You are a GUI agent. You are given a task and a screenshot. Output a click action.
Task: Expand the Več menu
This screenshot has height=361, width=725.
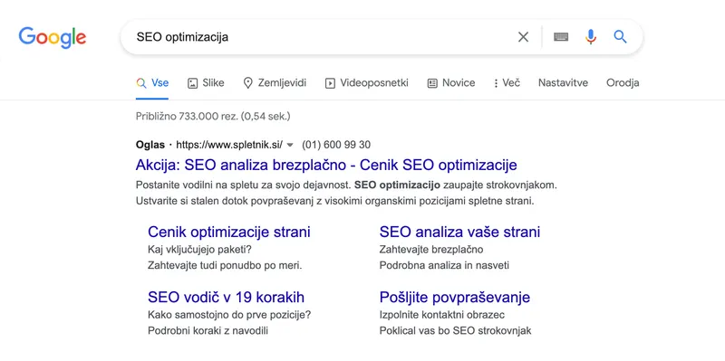tap(507, 83)
